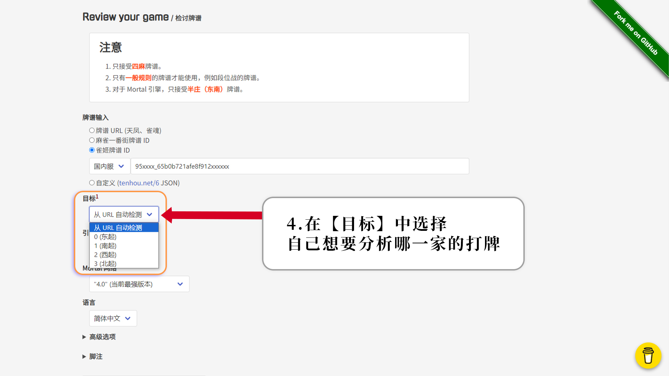Open the Mortal network "4.0" version dropdown
This screenshot has height=376, width=669.
tap(139, 284)
